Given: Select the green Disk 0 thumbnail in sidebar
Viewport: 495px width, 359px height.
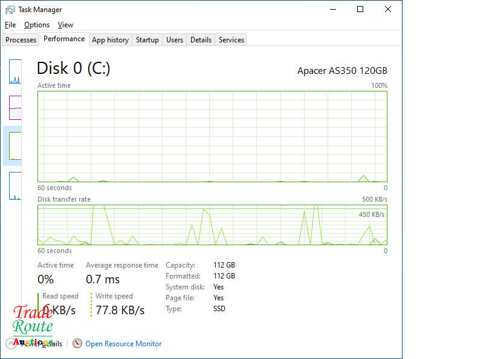Looking at the screenshot, I should click(x=15, y=145).
